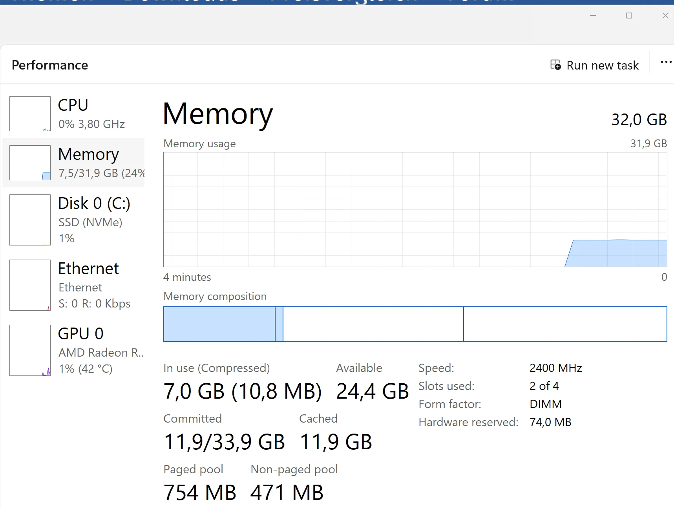Open the Forum link
Screen dimensions: 674x509
coord(481,2)
